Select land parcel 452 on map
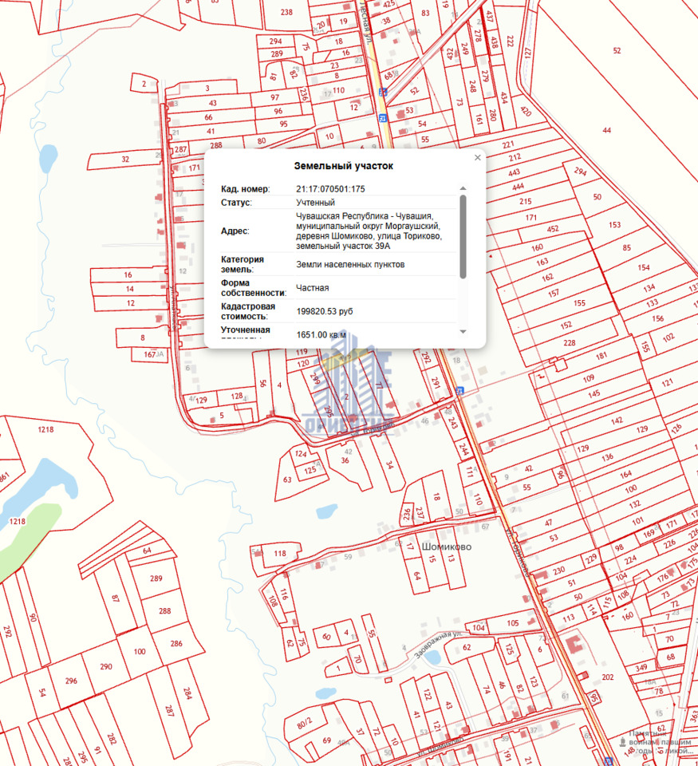The height and width of the screenshot is (766, 698). [x=552, y=229]
